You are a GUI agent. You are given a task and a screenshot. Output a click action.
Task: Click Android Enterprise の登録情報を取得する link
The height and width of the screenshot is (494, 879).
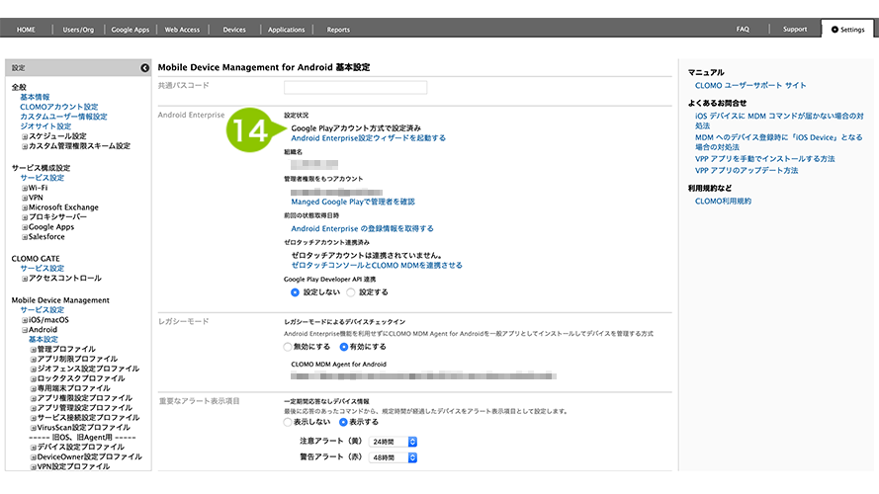362,228
